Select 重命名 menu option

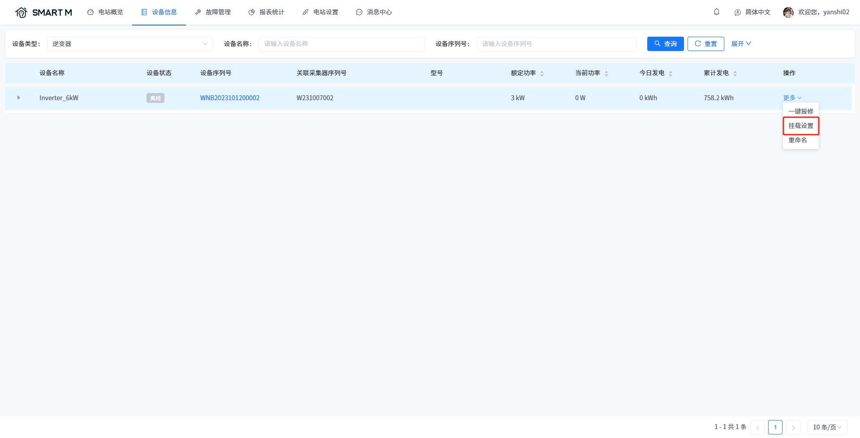point(798,140)
